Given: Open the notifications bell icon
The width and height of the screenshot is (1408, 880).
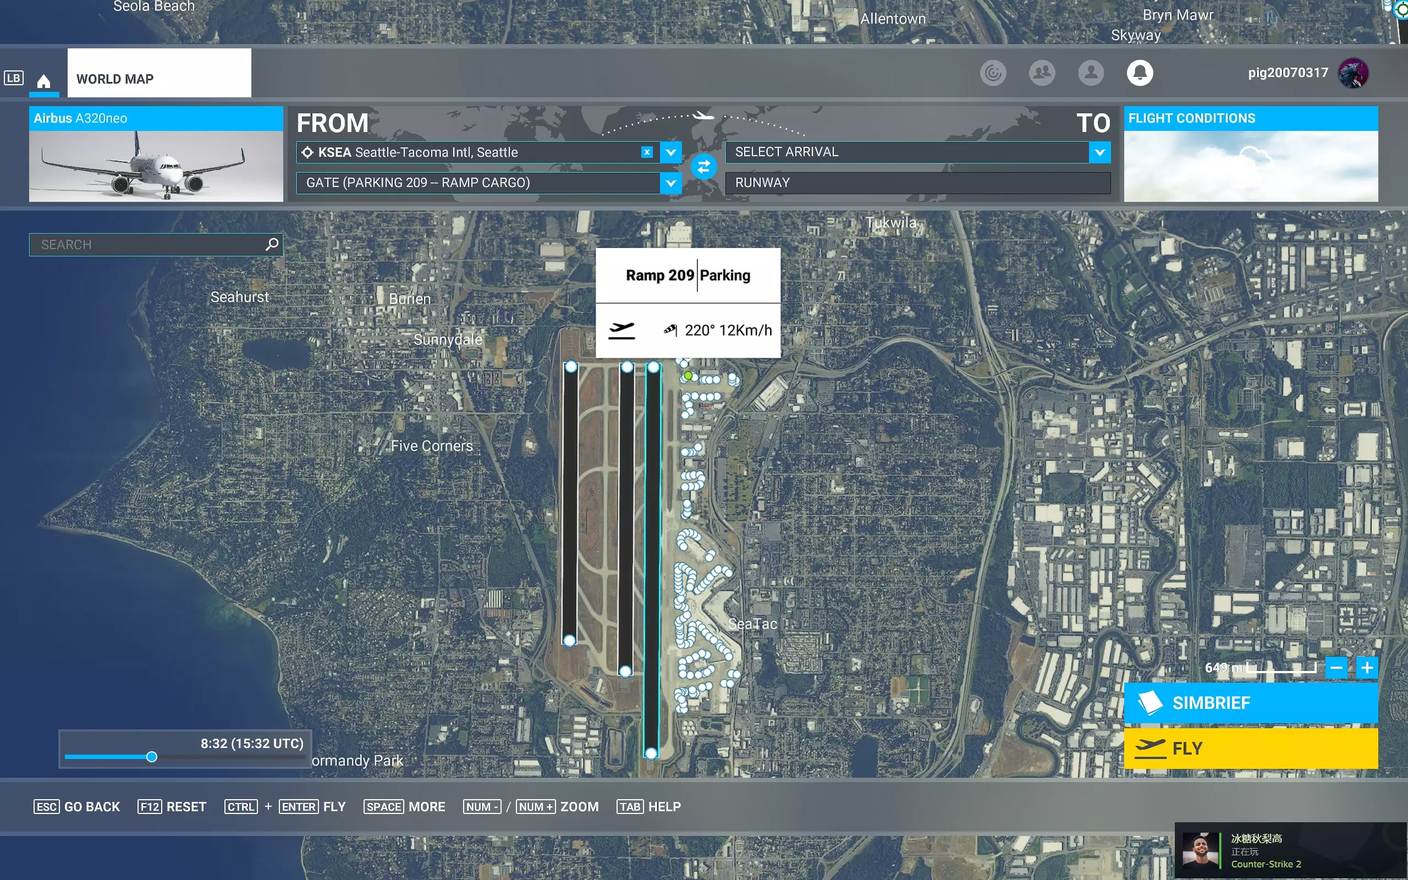Looking at the screenshot, I should click(x=1139, y=73).
